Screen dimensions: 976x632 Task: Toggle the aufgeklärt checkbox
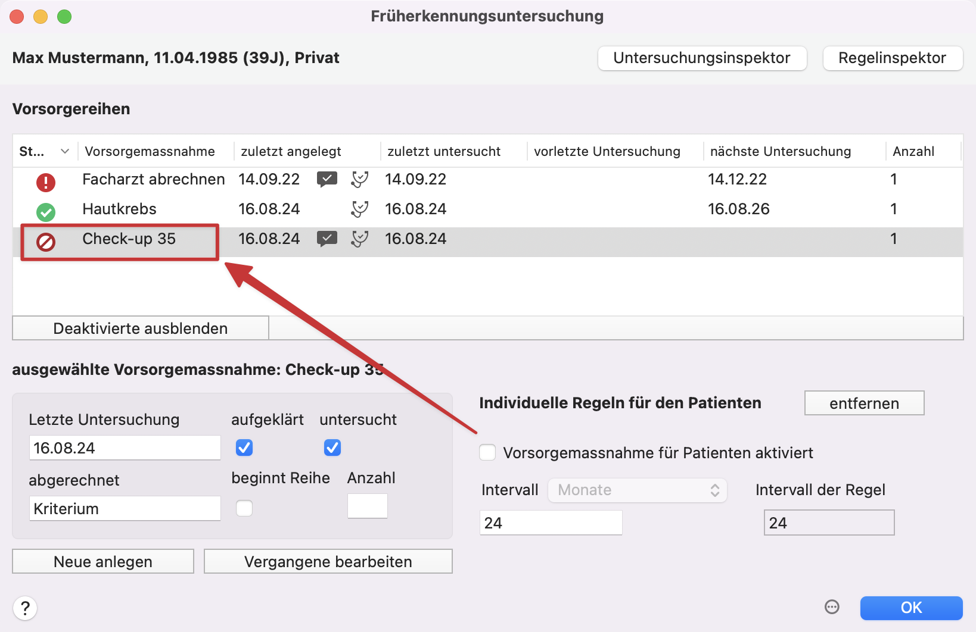(x=244, y=448)
